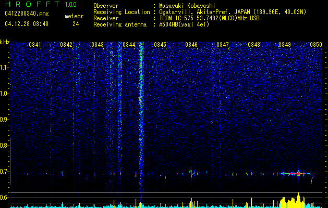Click the 0350 time marker
The width and height of the screenshot is (328, 208).
tap(316, 44)
